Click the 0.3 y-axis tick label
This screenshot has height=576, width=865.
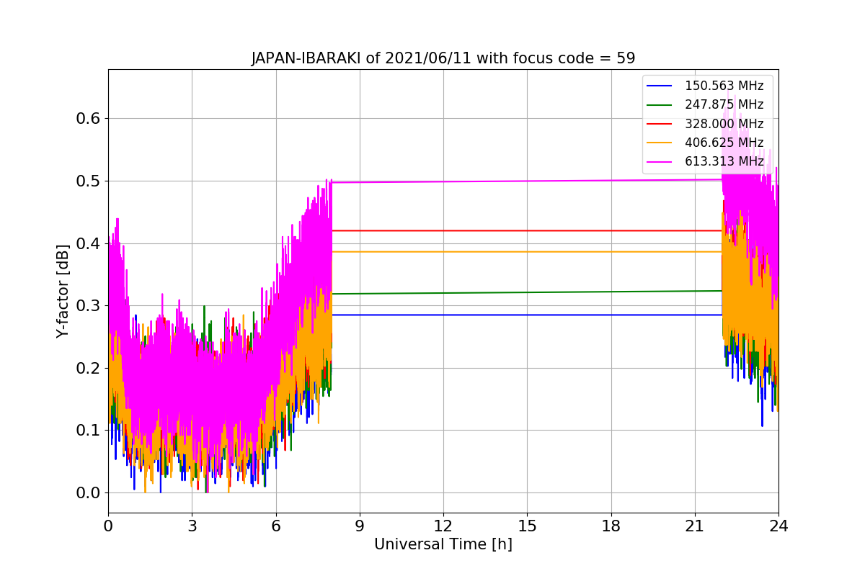[88, 305]
